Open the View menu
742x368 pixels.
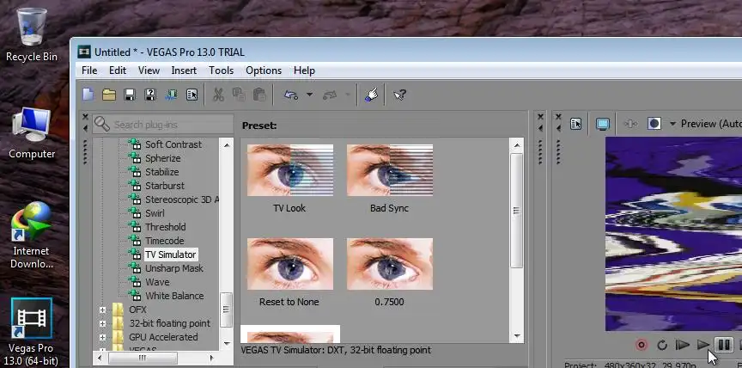(x=149, y=71)
